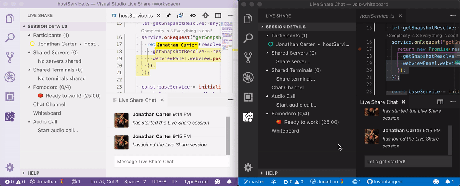Viewport: 460px width, 186px height.
Task: Click the git diamond icon in light editor toolbar
Action: (205, 16)
